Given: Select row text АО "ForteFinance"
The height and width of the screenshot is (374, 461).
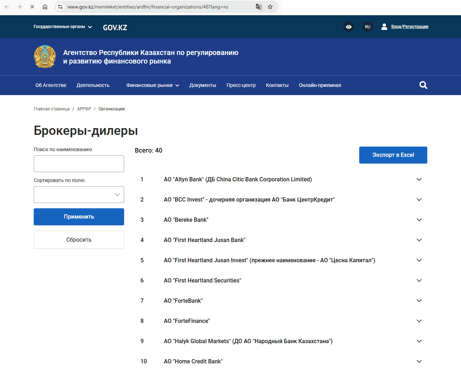Looking at the screenshot, I should tap(187, 321).
